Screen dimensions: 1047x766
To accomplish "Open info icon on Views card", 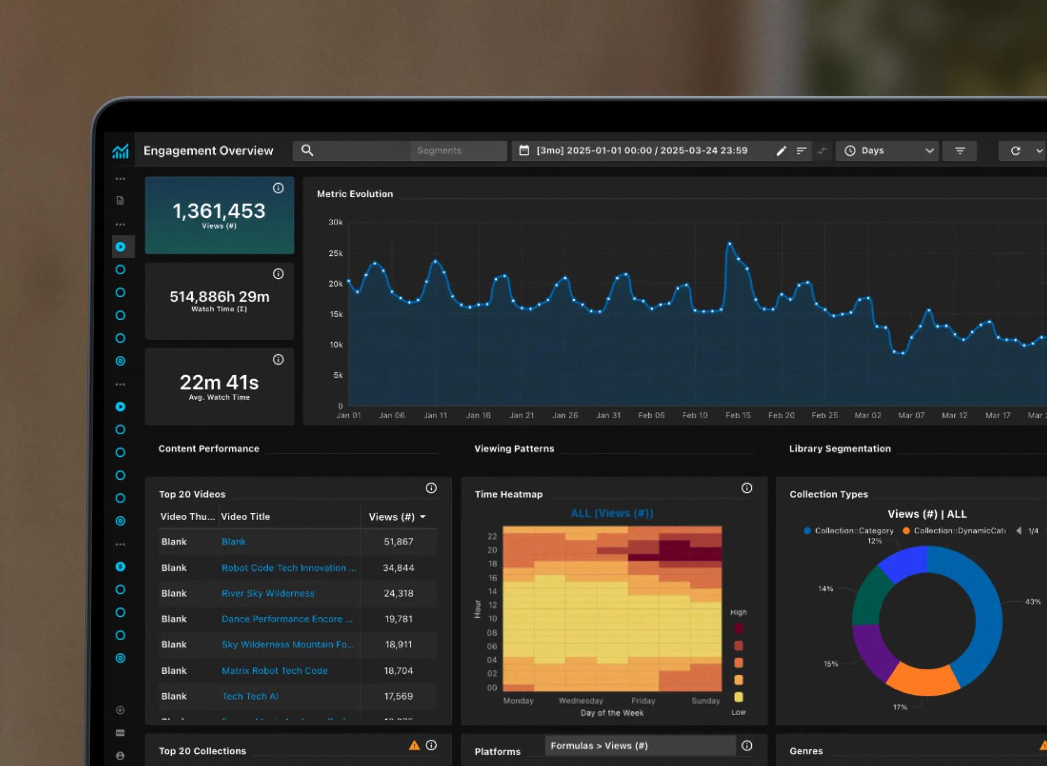I will pos(278,188).
